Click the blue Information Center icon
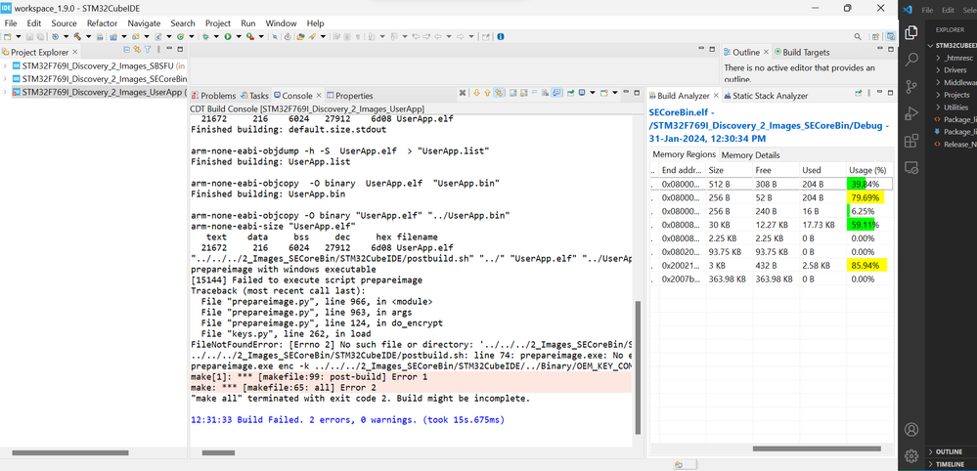The height and width of the screenshot is (471, 977). coord(501,37)
